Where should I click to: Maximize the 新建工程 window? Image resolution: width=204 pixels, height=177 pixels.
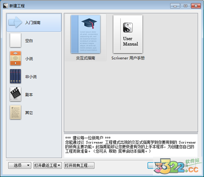click(x=185, y=6)
